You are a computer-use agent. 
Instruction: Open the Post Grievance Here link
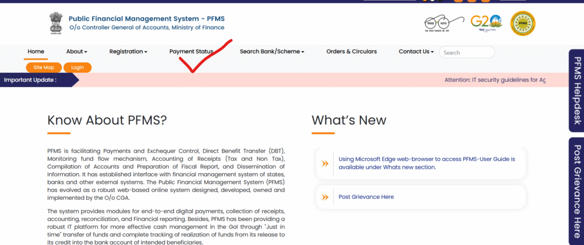click(366, 197)
